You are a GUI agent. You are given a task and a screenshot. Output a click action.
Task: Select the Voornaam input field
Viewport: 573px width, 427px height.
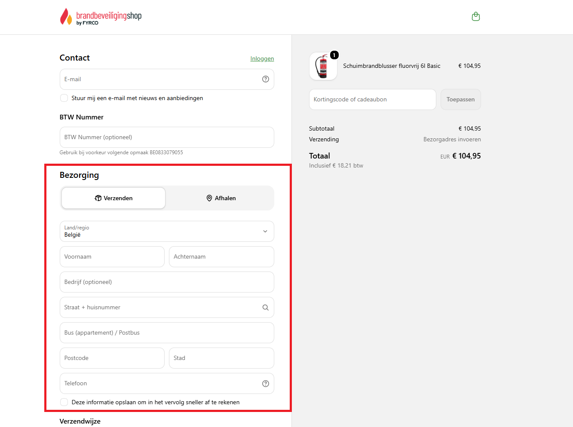pos(112,257)
